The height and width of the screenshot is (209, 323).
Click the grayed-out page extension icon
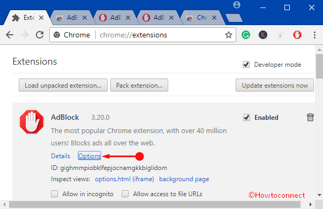(x=280, y=35)
